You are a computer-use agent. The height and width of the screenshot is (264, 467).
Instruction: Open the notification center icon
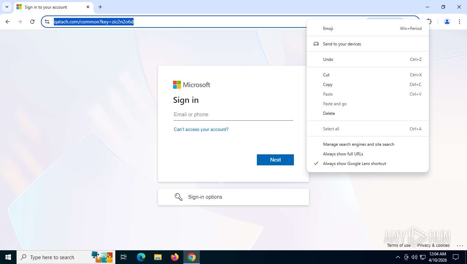456,257
